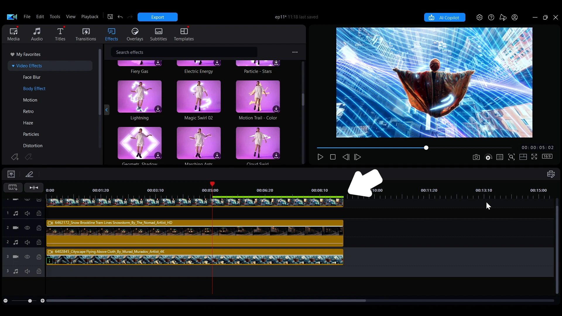Open the effects panel more options menu

(295, 52)
